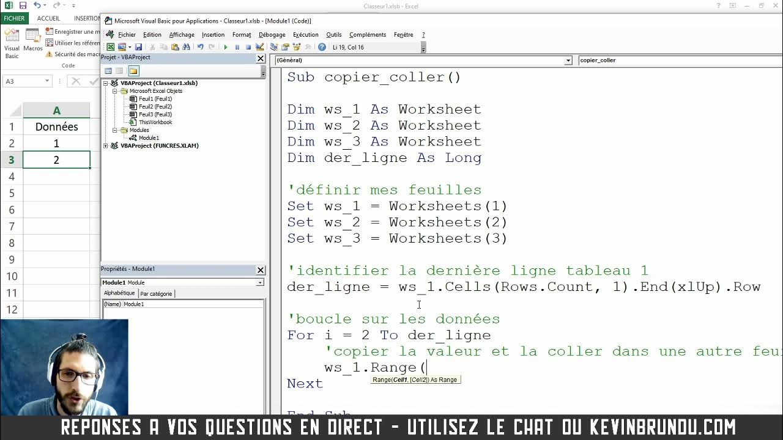Open the insert object dropdown arrow

(x=130, y=47)
